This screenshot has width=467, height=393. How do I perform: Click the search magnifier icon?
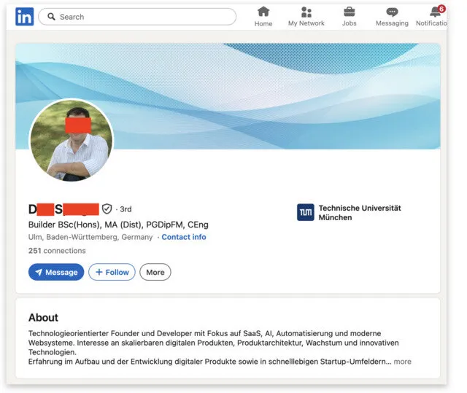(x=52, y=17)
